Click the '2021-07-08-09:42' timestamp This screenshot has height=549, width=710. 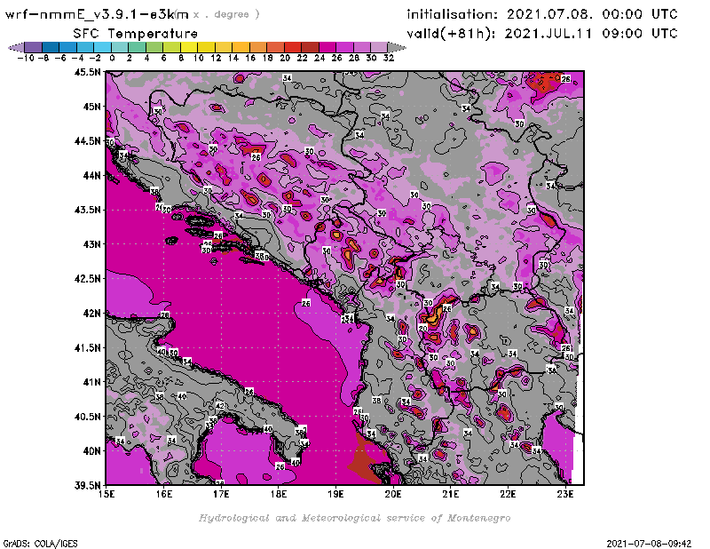click(x=649, y=544)
